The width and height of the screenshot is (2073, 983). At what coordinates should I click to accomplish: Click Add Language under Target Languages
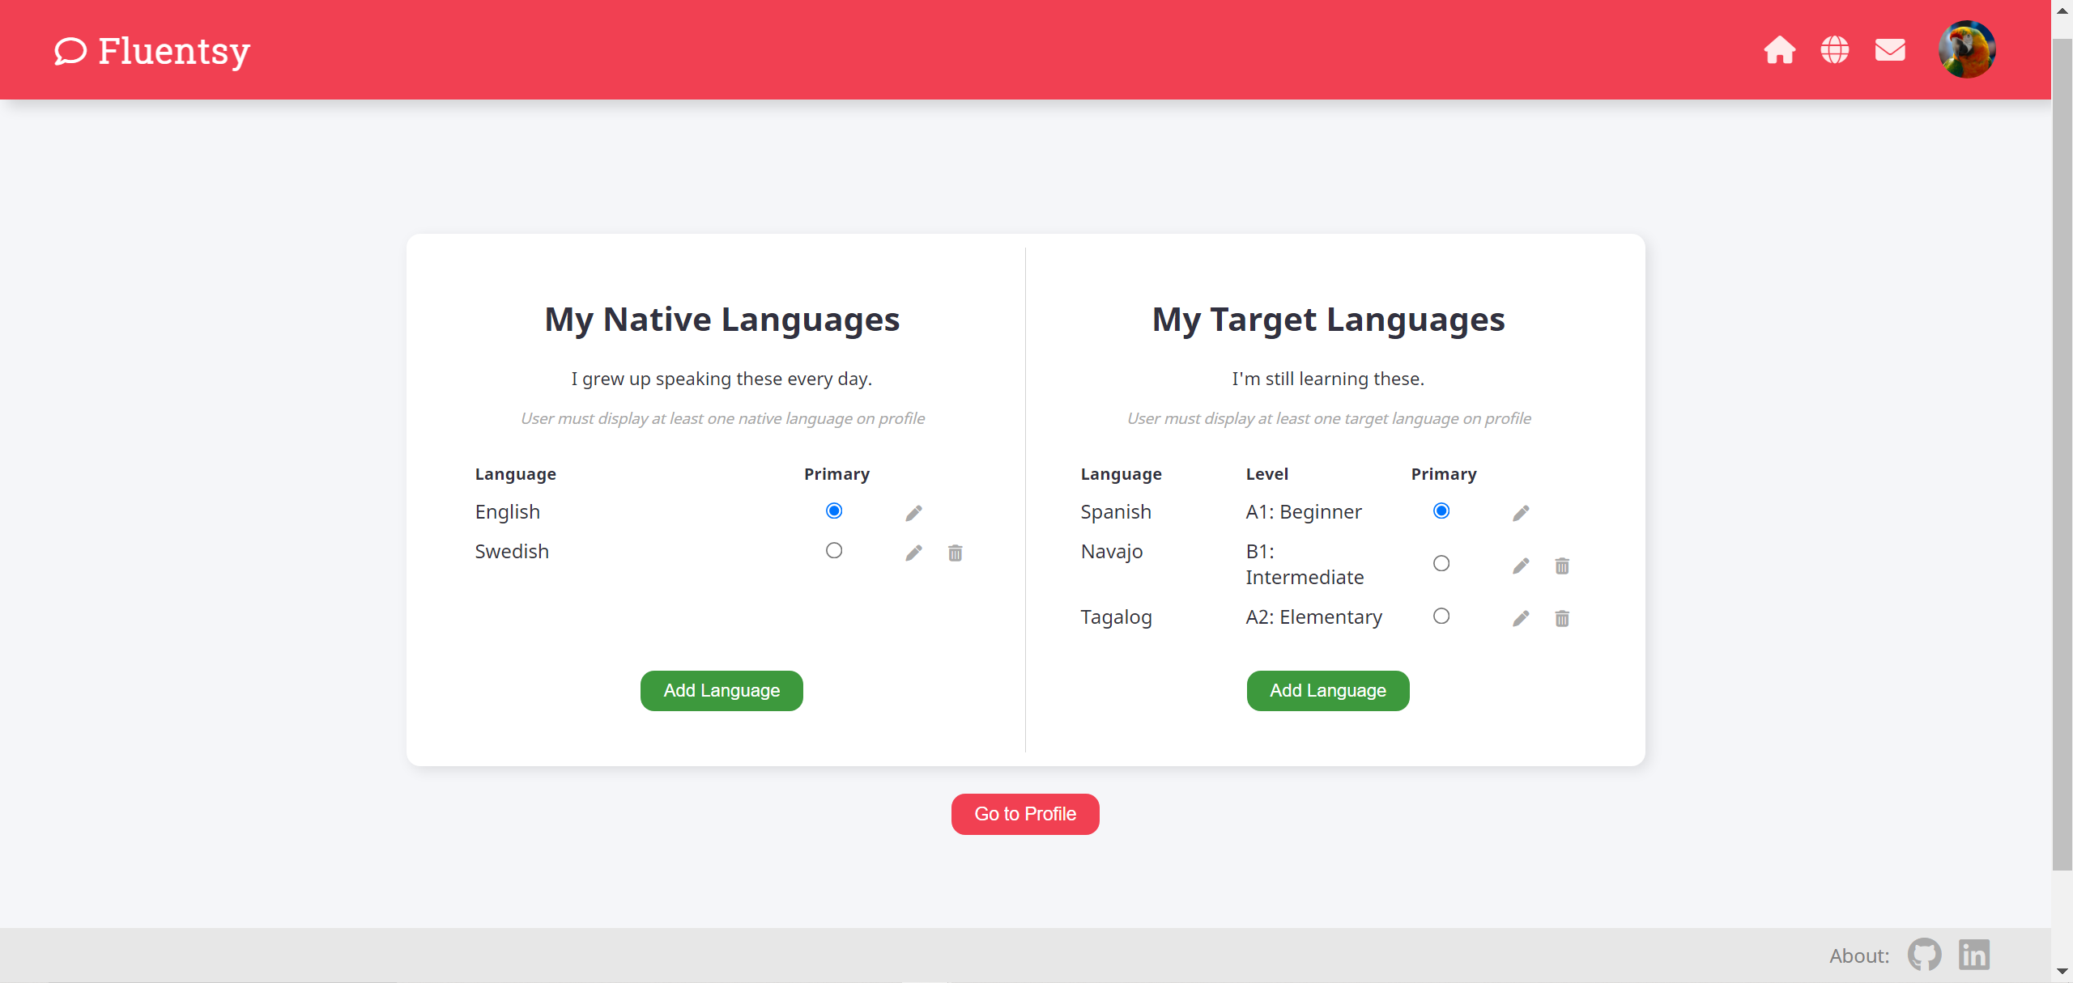[1327, 690]
